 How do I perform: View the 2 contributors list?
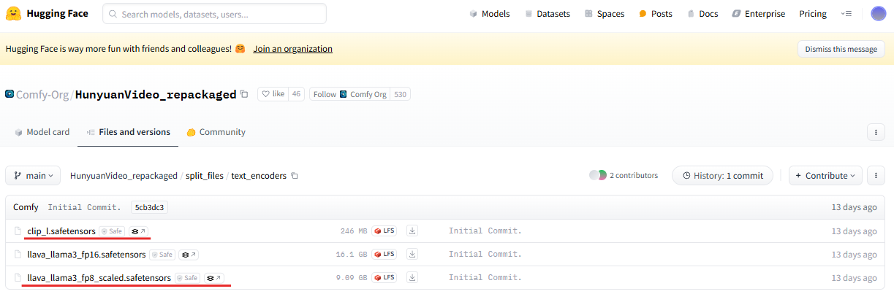coord(624,176)
